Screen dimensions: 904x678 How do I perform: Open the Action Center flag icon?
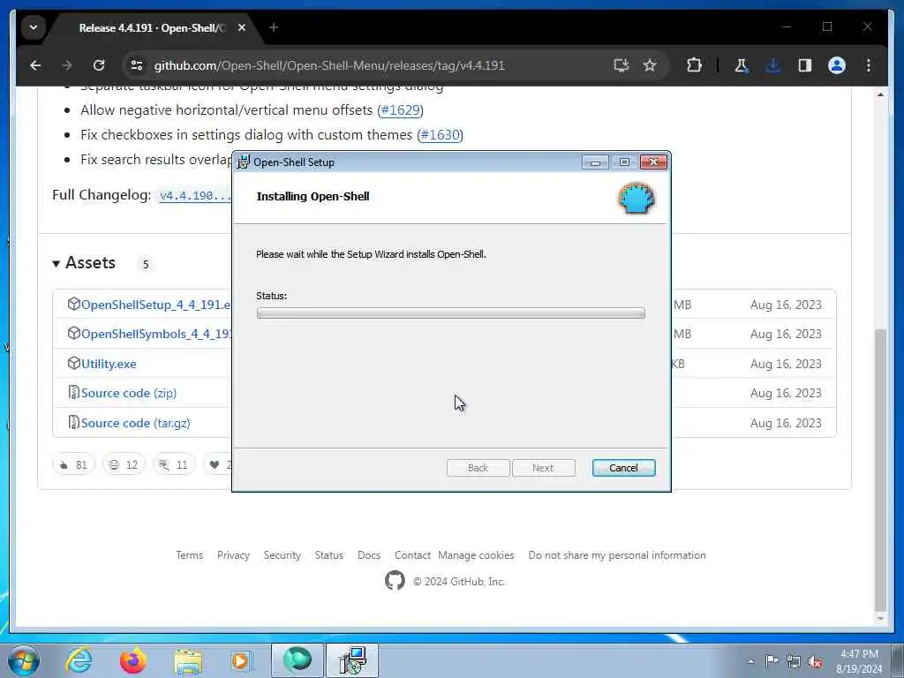click(x=772, y=660)
